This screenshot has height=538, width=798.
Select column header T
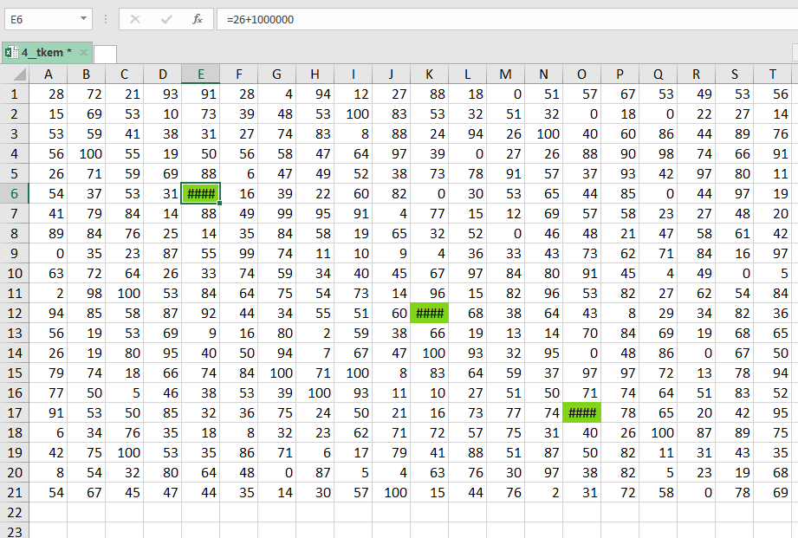click(772, 75)
